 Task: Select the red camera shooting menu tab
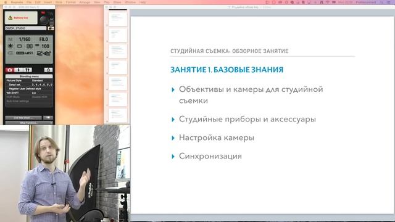point(10,70)
